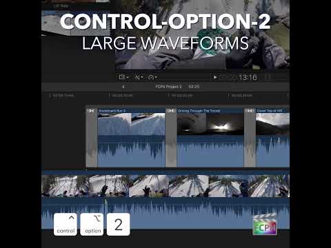The image size is (331, 248).
Task: Select the Driving Through The Tunnel clip thumbnail
Action: [210, 124]
